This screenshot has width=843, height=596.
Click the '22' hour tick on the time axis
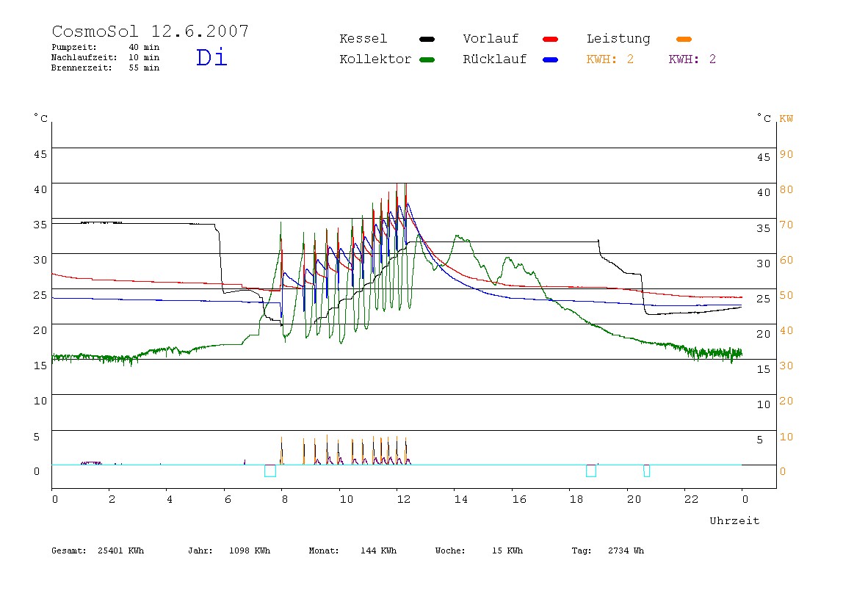point(692,499)
